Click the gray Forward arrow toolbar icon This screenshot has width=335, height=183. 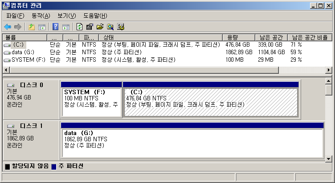click(x=18, y=27)
